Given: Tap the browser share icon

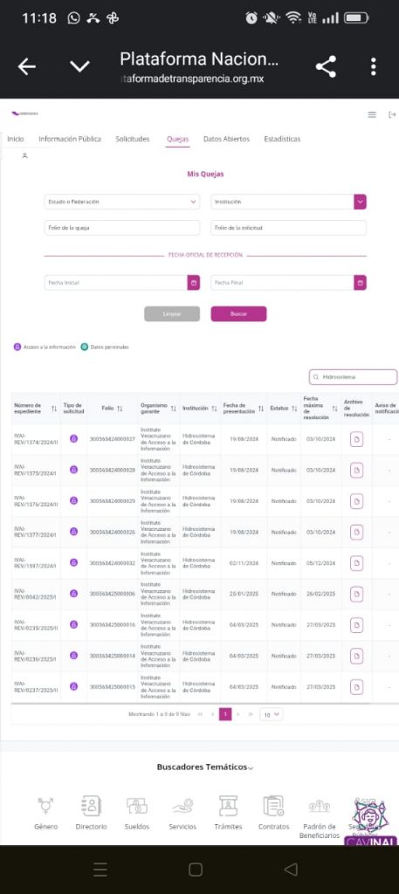Looking at the screenshot, I should 326,66.
